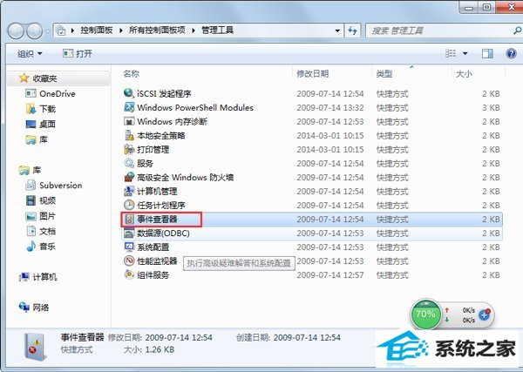Select the 事件查看器 icon in list
523x372 pixels.
[129, 219]
